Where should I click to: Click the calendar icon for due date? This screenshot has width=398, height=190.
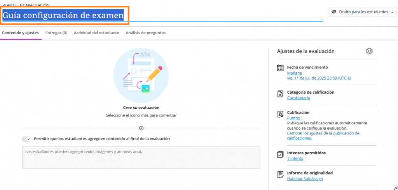pos(280,68)
